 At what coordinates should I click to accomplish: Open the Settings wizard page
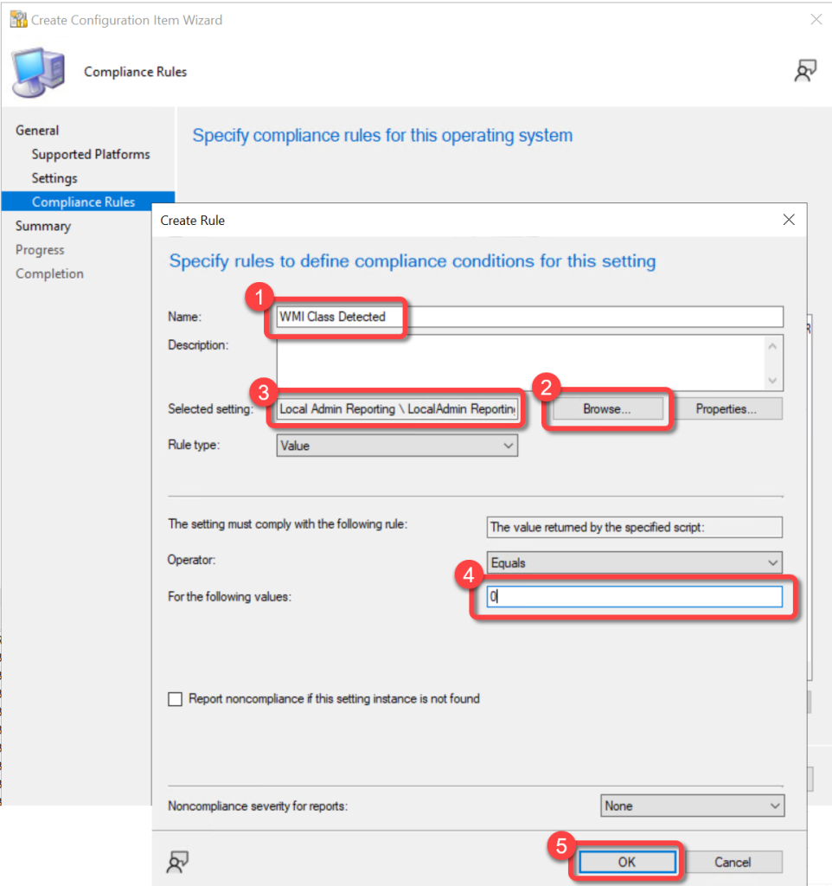click(x=54, y=178)
